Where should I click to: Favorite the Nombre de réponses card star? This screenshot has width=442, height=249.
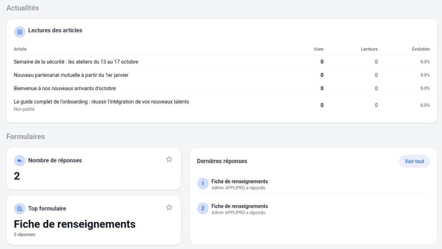click(x=169, y=159)
